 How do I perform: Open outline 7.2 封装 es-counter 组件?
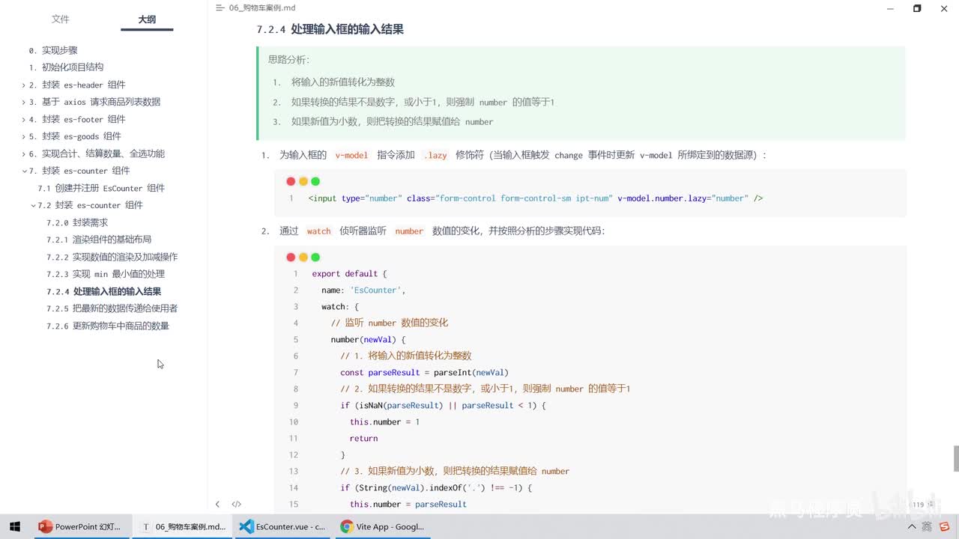pos(90,205)
